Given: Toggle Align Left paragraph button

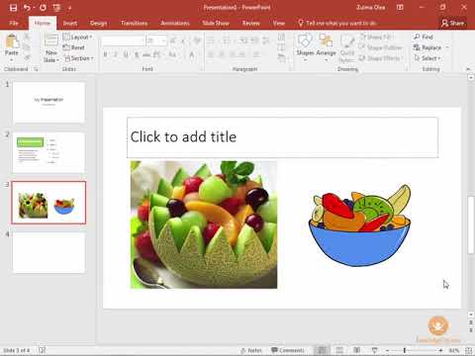Looking at the screenshot, I should [211, 54].
